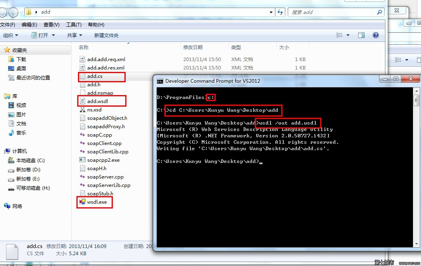Screen dimensions: 421x266
Task: Click the refresh button beside the address bar
Action: click(280, 12)
